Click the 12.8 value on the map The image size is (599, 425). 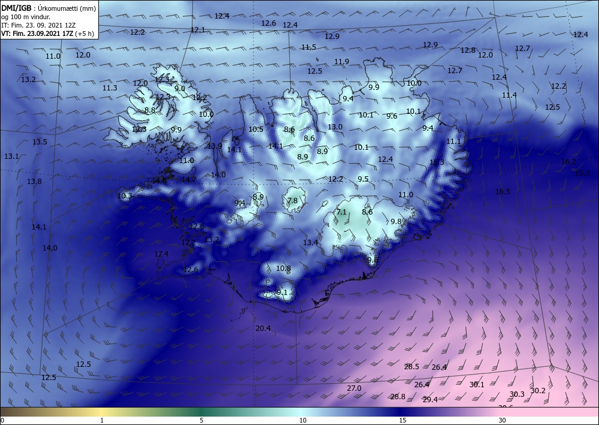[468, 50]
